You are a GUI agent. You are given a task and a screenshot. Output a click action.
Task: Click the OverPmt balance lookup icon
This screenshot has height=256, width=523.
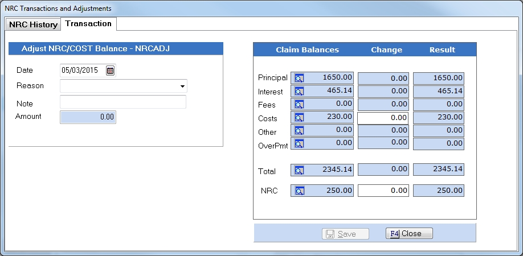click(300, 144)
